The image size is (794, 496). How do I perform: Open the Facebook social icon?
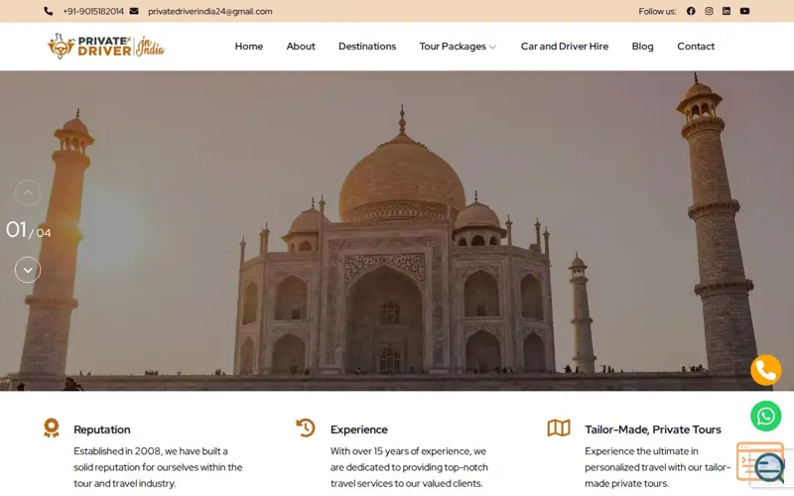[691, 11]
